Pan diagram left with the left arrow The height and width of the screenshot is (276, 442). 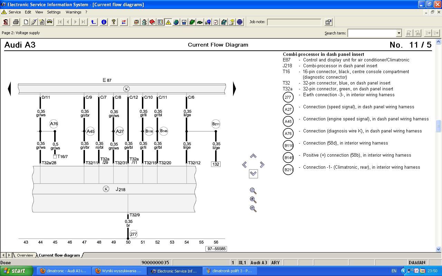point(244,165)
